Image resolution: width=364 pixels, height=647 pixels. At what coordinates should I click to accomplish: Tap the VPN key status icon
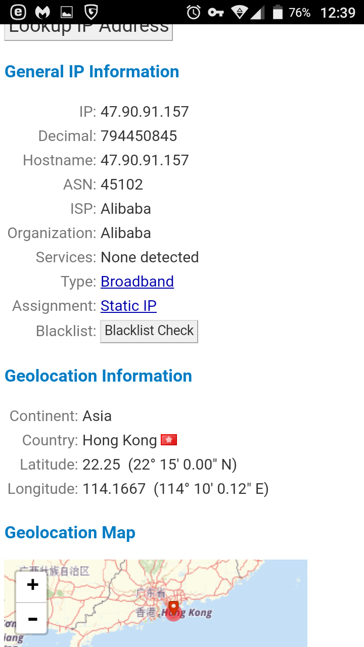tap(216, 12)
